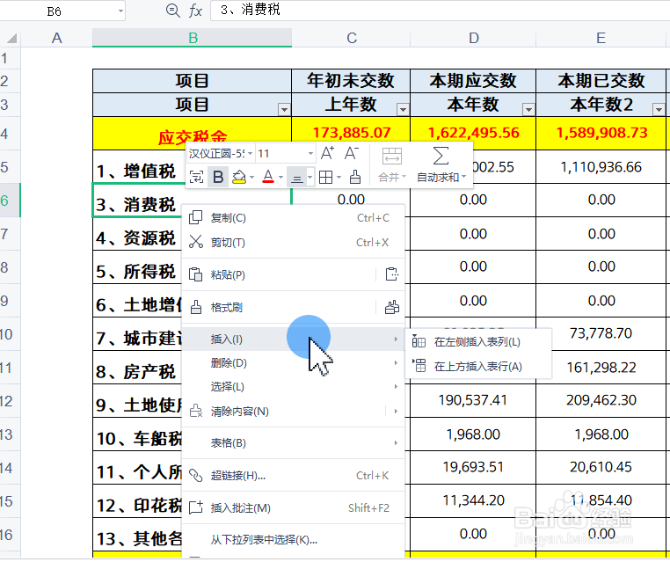Click the alignment icon in mini toolbar

click(x=296, y=177)
